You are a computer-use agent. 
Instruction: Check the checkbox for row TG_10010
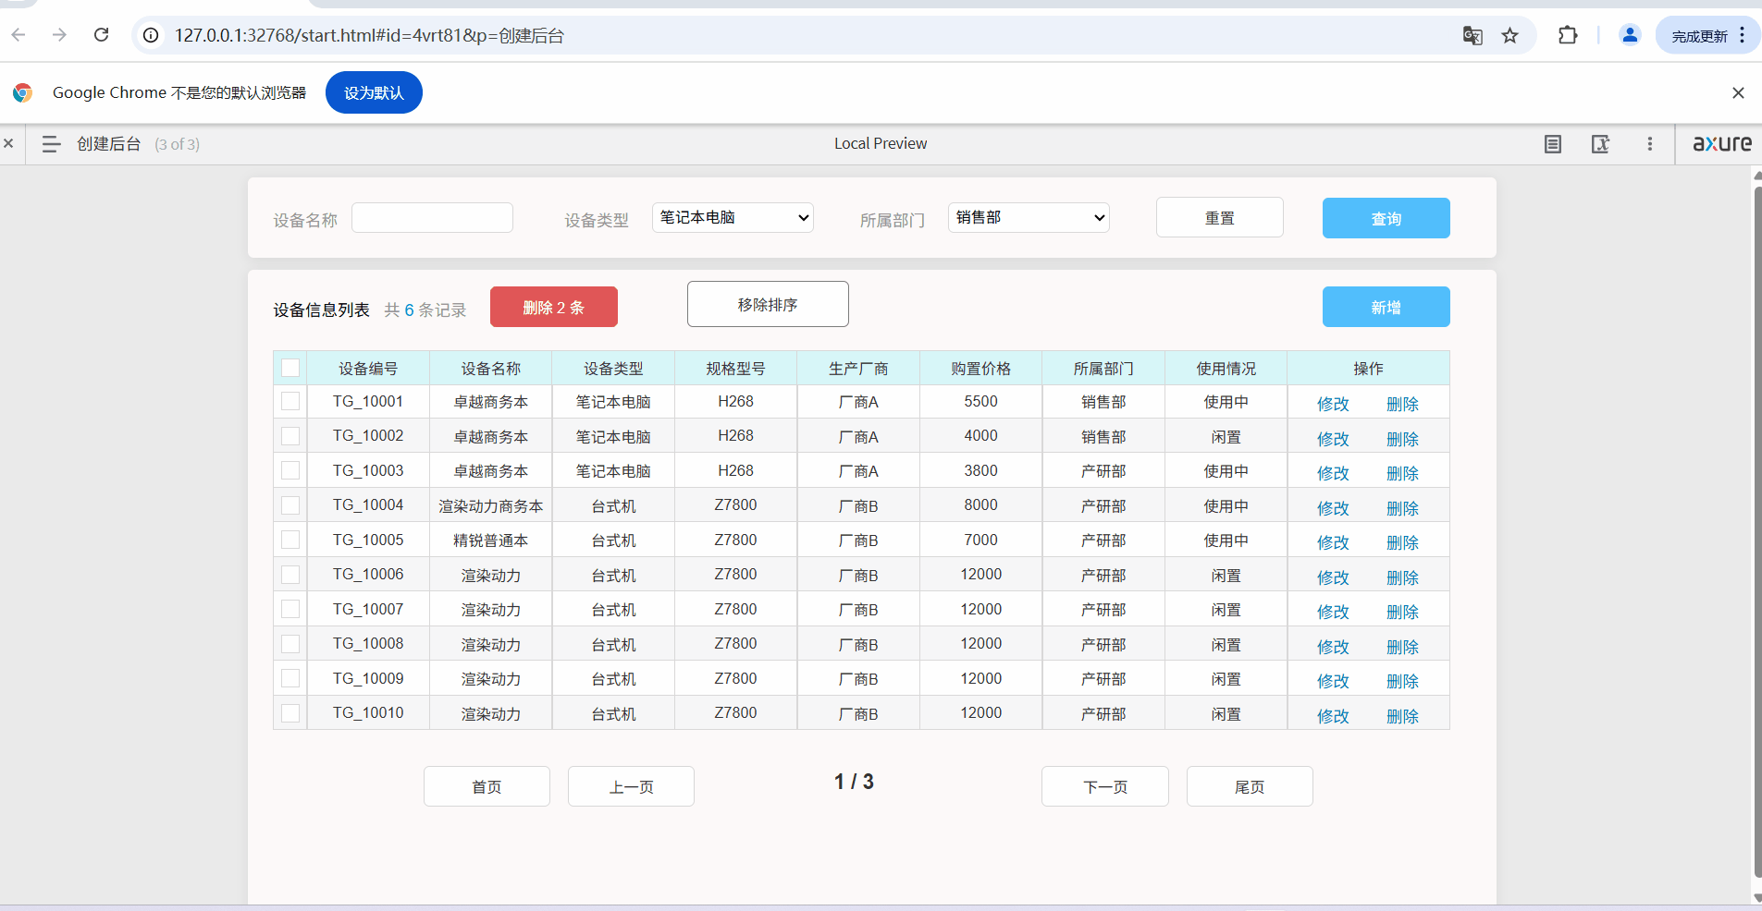pos(290,712)
